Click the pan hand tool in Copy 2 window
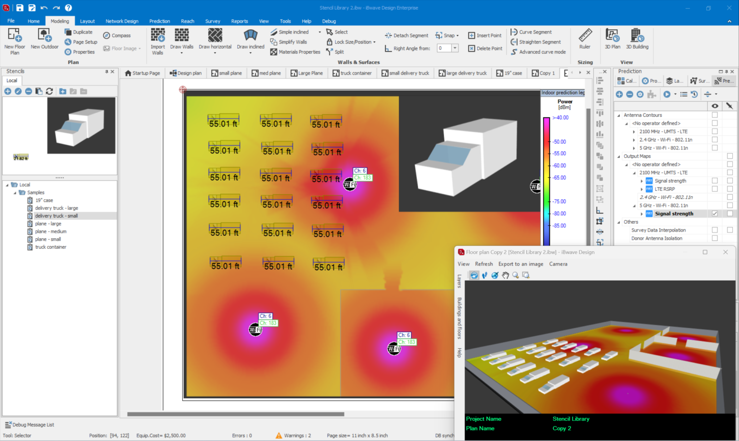739x441 pixels. point(505,275)
